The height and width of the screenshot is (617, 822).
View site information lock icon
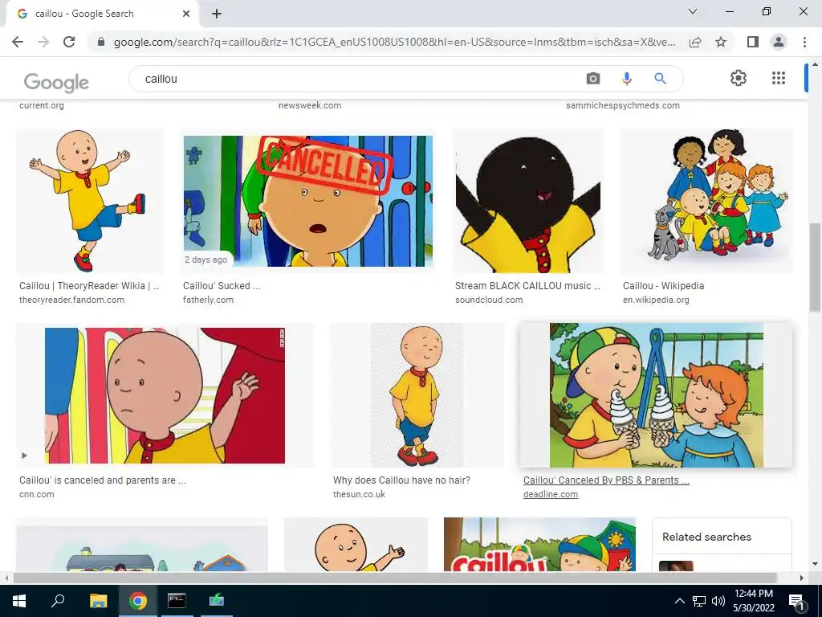point(101,42)
